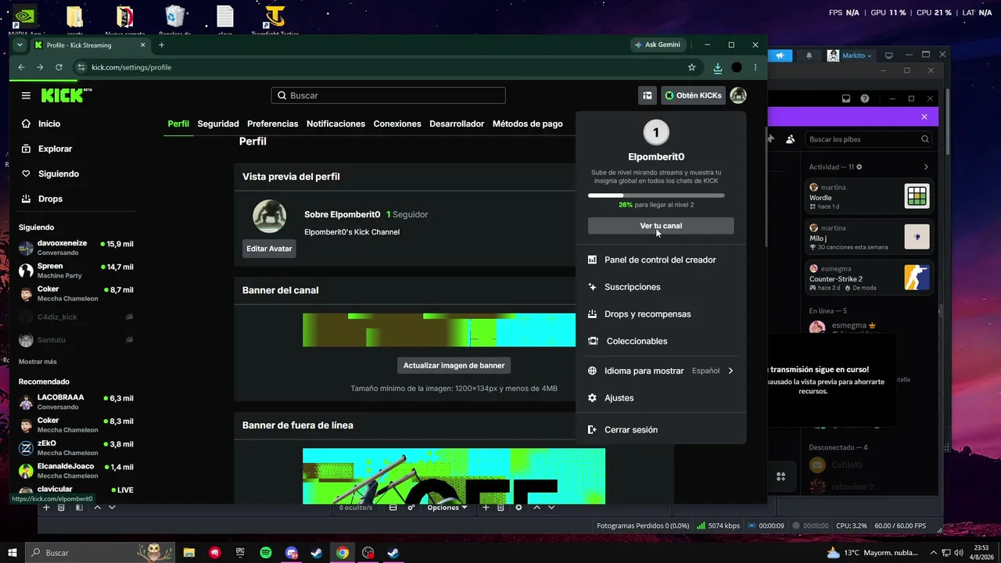The width and height of the screenshot is (1001, 563).
Task: Expand Idioma para mostrar language submenu
Action: point(661,371)
